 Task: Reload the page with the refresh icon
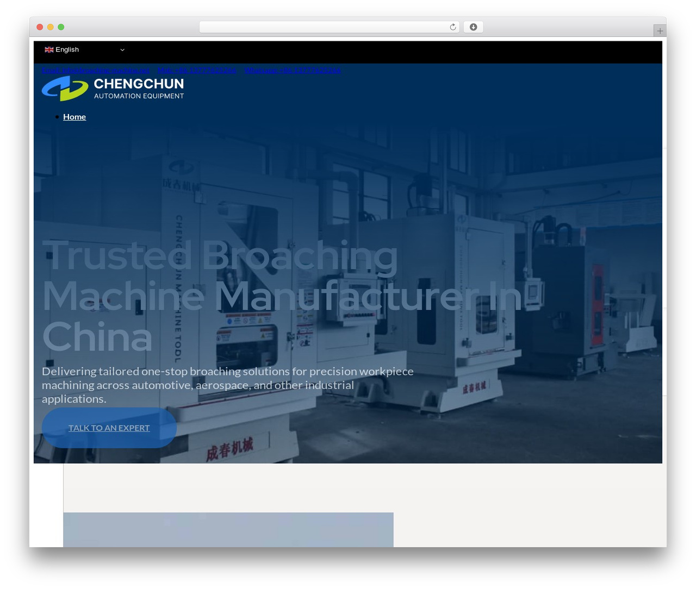click(453, 27)
